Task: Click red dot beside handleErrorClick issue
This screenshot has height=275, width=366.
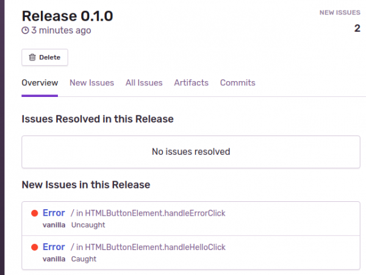Action: tap(35, 213)
